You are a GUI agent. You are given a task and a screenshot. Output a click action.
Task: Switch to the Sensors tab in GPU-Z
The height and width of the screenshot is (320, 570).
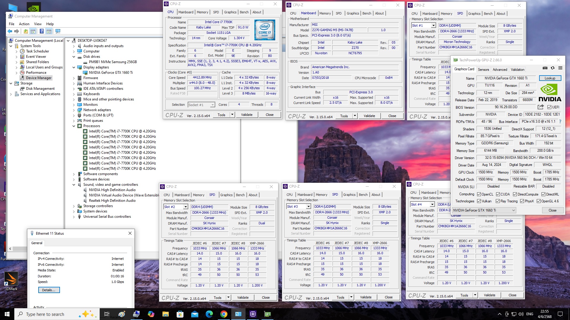point(483,70)
